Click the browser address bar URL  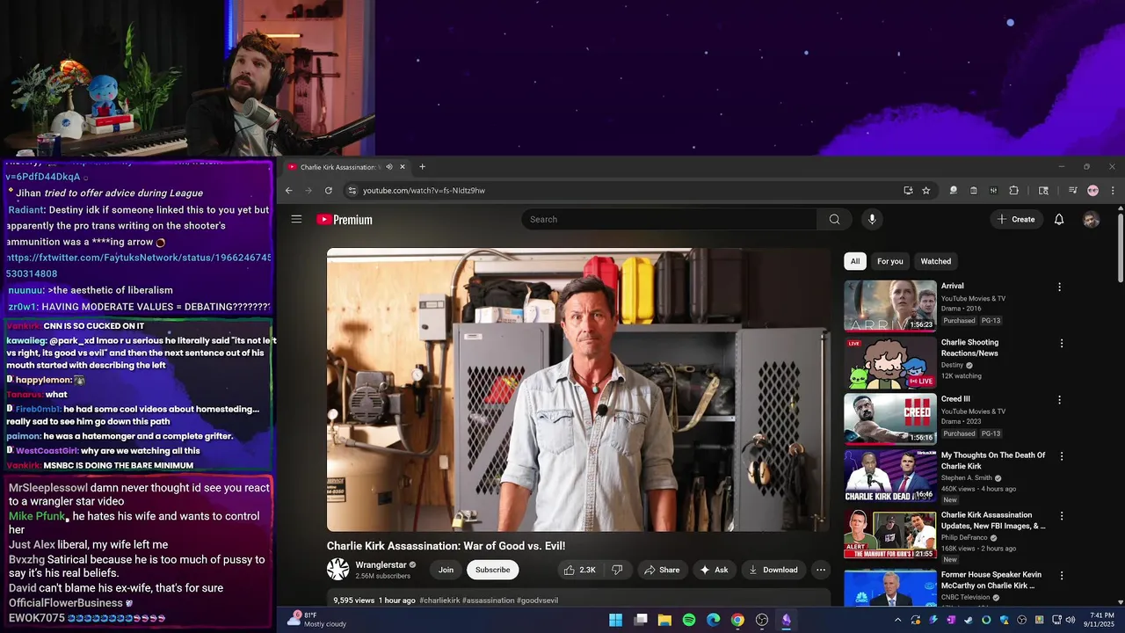[x=424, y=190]
